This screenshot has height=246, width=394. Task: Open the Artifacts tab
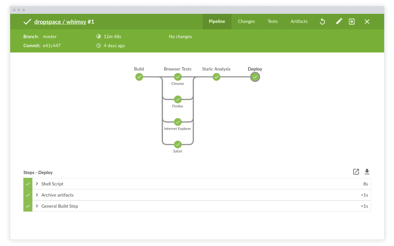pyautogui.click(x=299, y=22)
